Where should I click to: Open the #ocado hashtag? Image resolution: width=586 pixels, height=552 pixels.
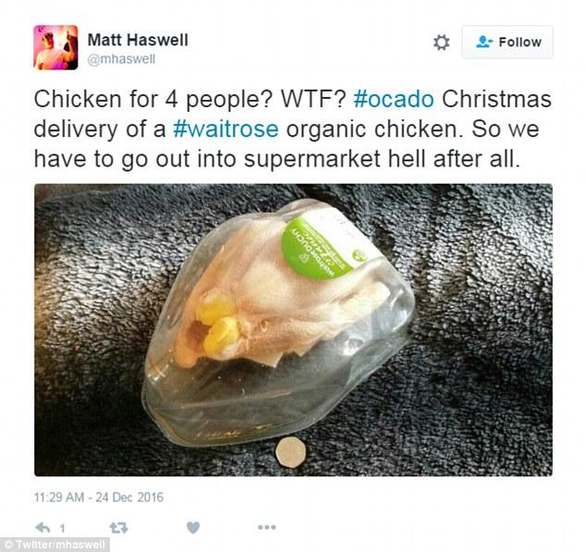pyautogui.click(x=394, y=100)
